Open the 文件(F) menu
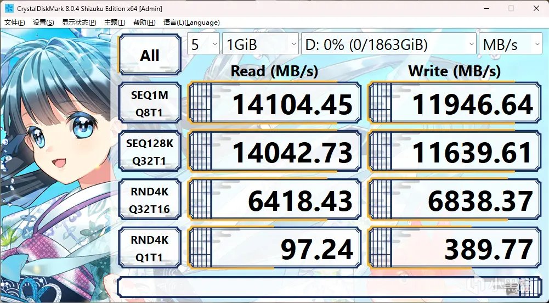This screenshot has height=303, width=549. click(x=15, y=23)
